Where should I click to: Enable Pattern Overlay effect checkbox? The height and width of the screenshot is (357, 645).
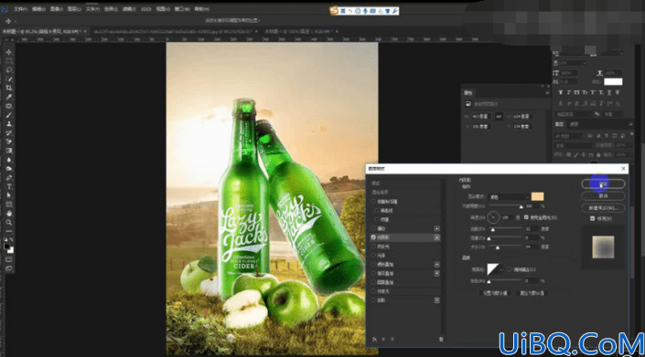pos(373,282)
